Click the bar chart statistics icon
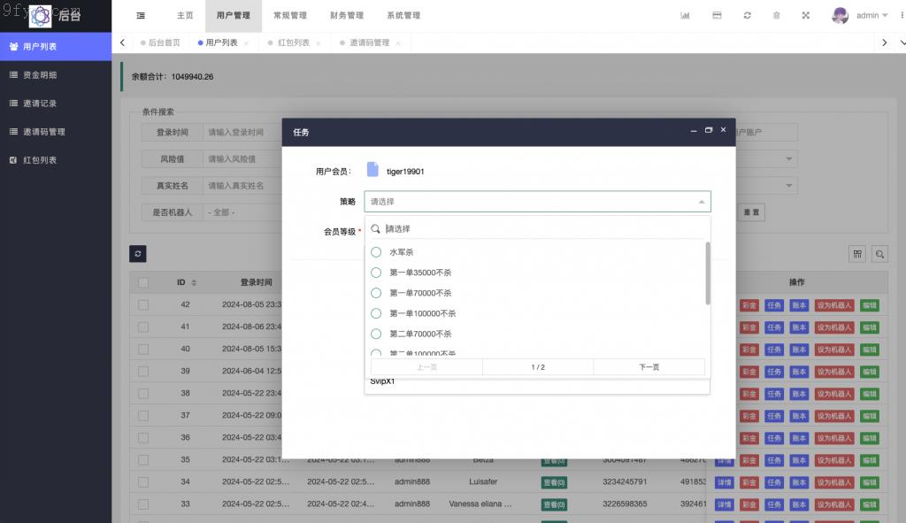Screen dimensions: 906x523 [685, 16]
